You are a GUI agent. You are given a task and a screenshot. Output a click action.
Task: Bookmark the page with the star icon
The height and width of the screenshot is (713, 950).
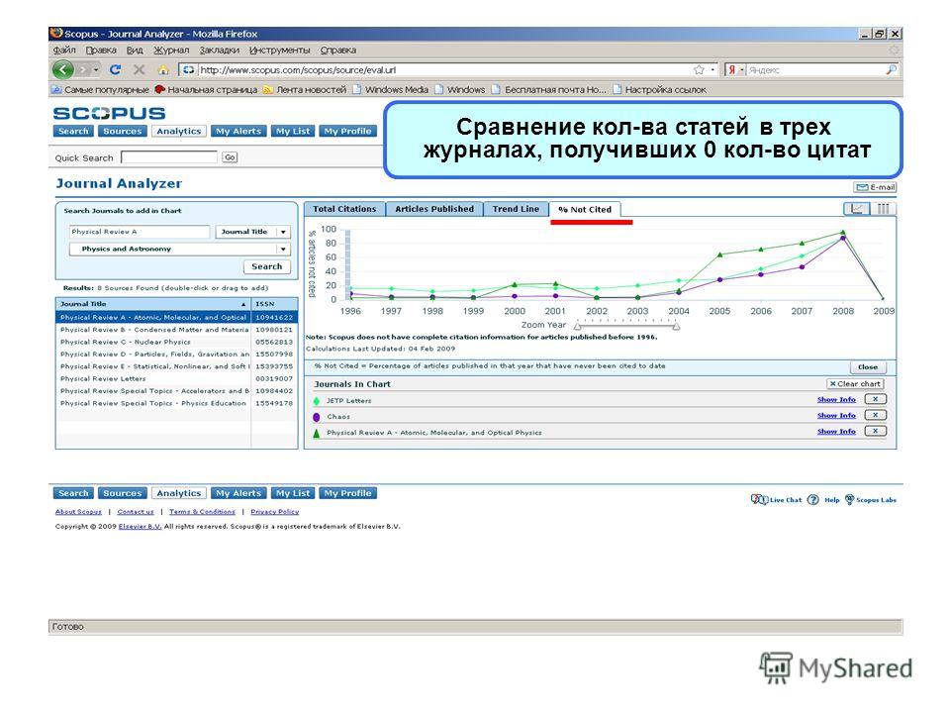699,69
